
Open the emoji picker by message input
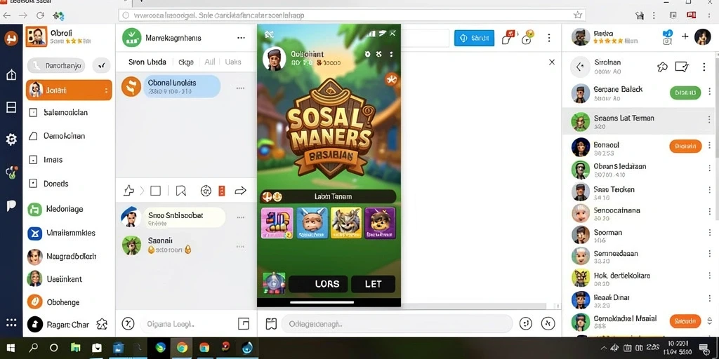pyautogui.click(x=525, y=324)
